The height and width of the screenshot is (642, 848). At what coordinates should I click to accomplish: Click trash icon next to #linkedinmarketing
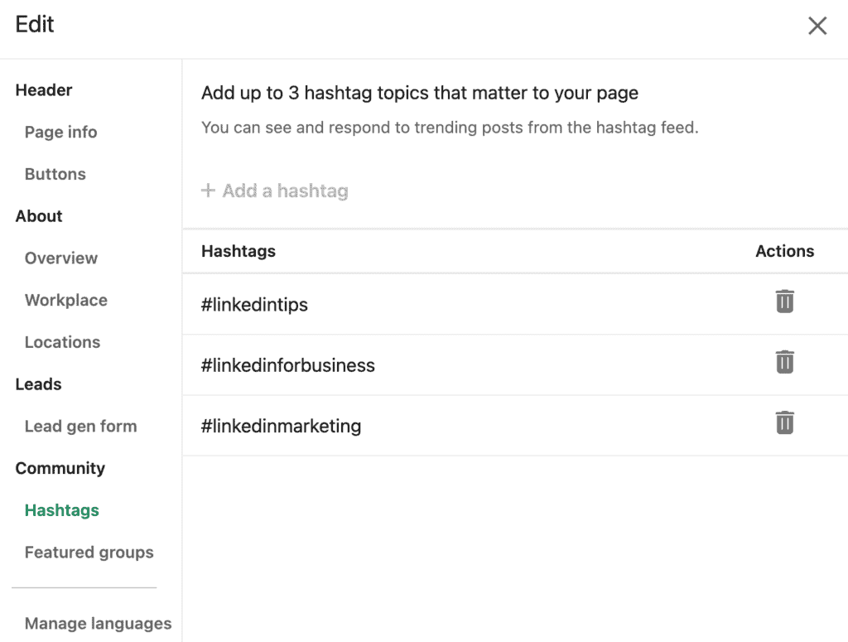coord(784,422)
